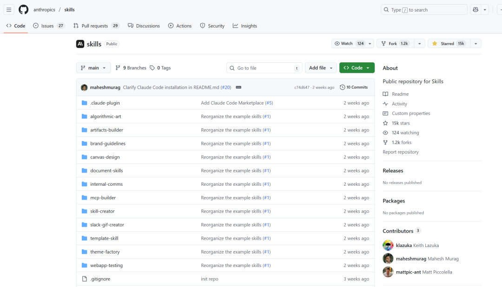The width and height of the screenshot is (502, 287).
Task: Click the Watch button
Action: [349, 44]
